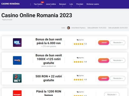
Task: Click the games icon in 22BET row
Action: point(78,75)
